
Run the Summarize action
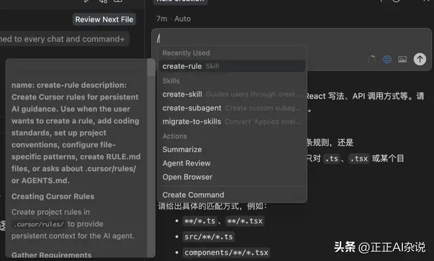232,149
